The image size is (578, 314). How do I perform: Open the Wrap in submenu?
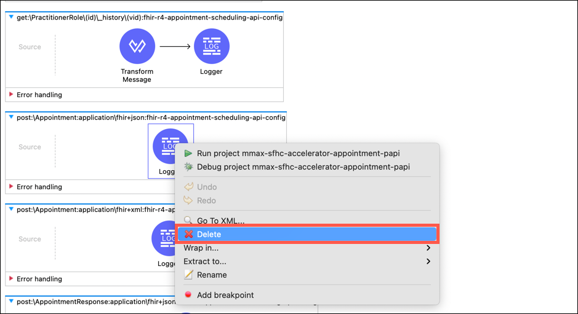pyautogui.click(x=307, y=248)
